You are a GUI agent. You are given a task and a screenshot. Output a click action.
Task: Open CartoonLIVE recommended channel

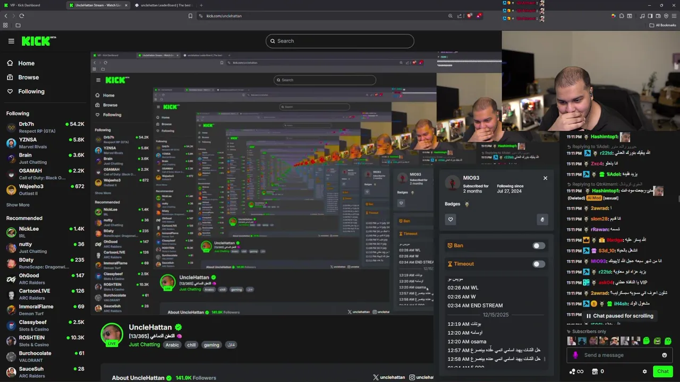click(x=45, y=294)
